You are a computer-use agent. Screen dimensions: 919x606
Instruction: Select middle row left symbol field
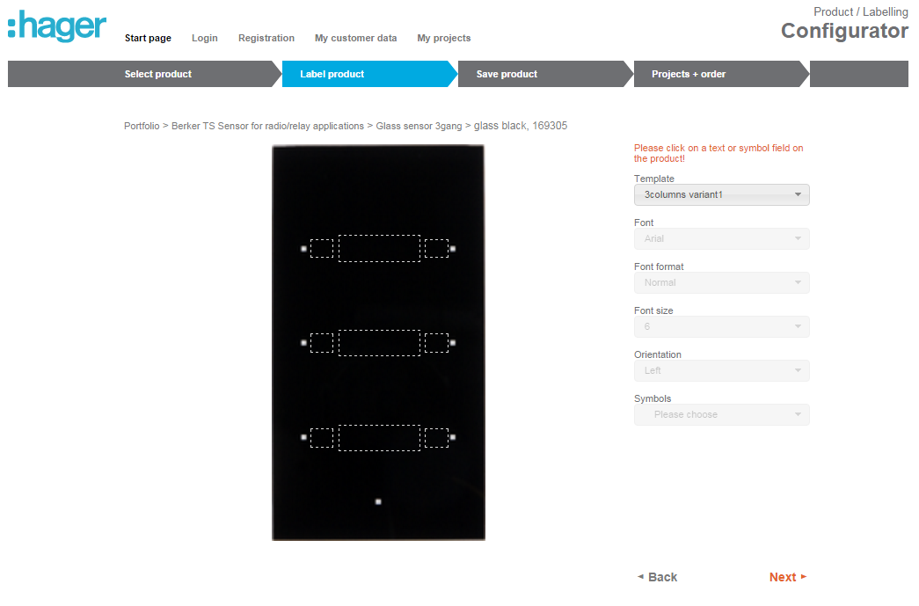[x=322, y=343]
